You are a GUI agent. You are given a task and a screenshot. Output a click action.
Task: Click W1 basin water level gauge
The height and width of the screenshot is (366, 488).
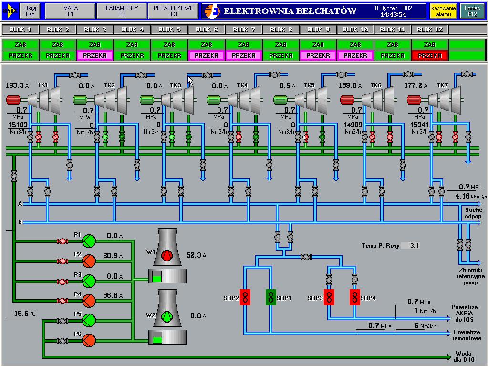(157, 276)
